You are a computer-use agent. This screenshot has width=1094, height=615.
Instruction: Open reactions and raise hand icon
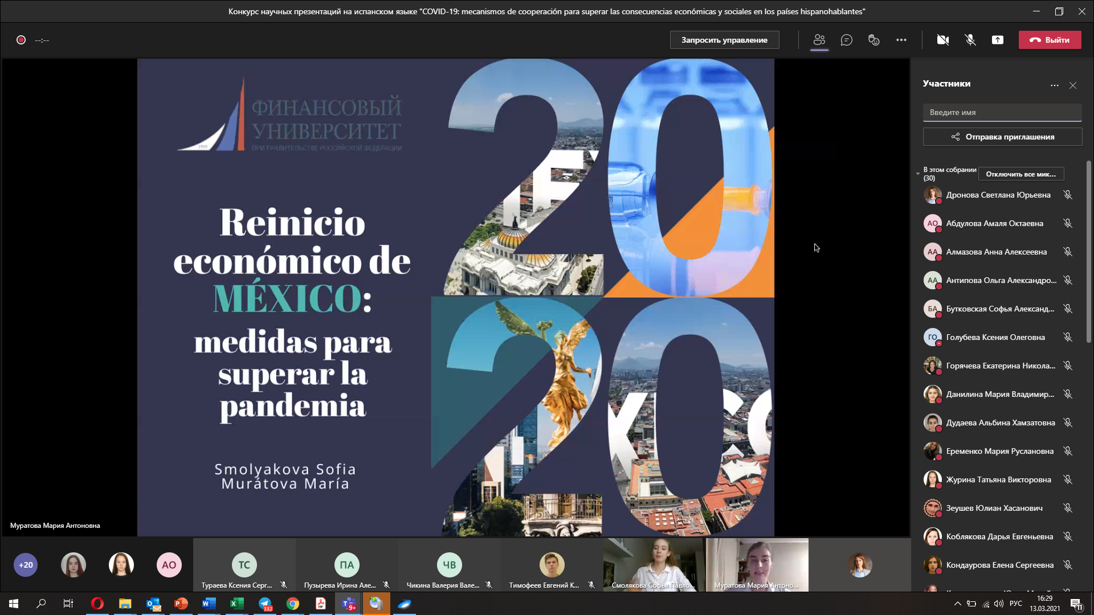coord(874,40)
